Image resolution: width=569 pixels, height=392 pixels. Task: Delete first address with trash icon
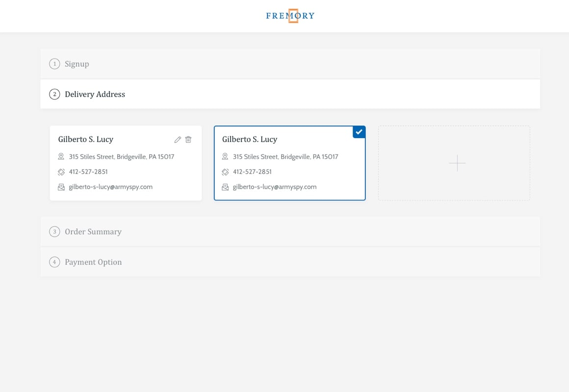click(188, 140)
